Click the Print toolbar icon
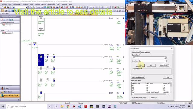The height and width of the screenshot is (109, 193). click(11, 7)
